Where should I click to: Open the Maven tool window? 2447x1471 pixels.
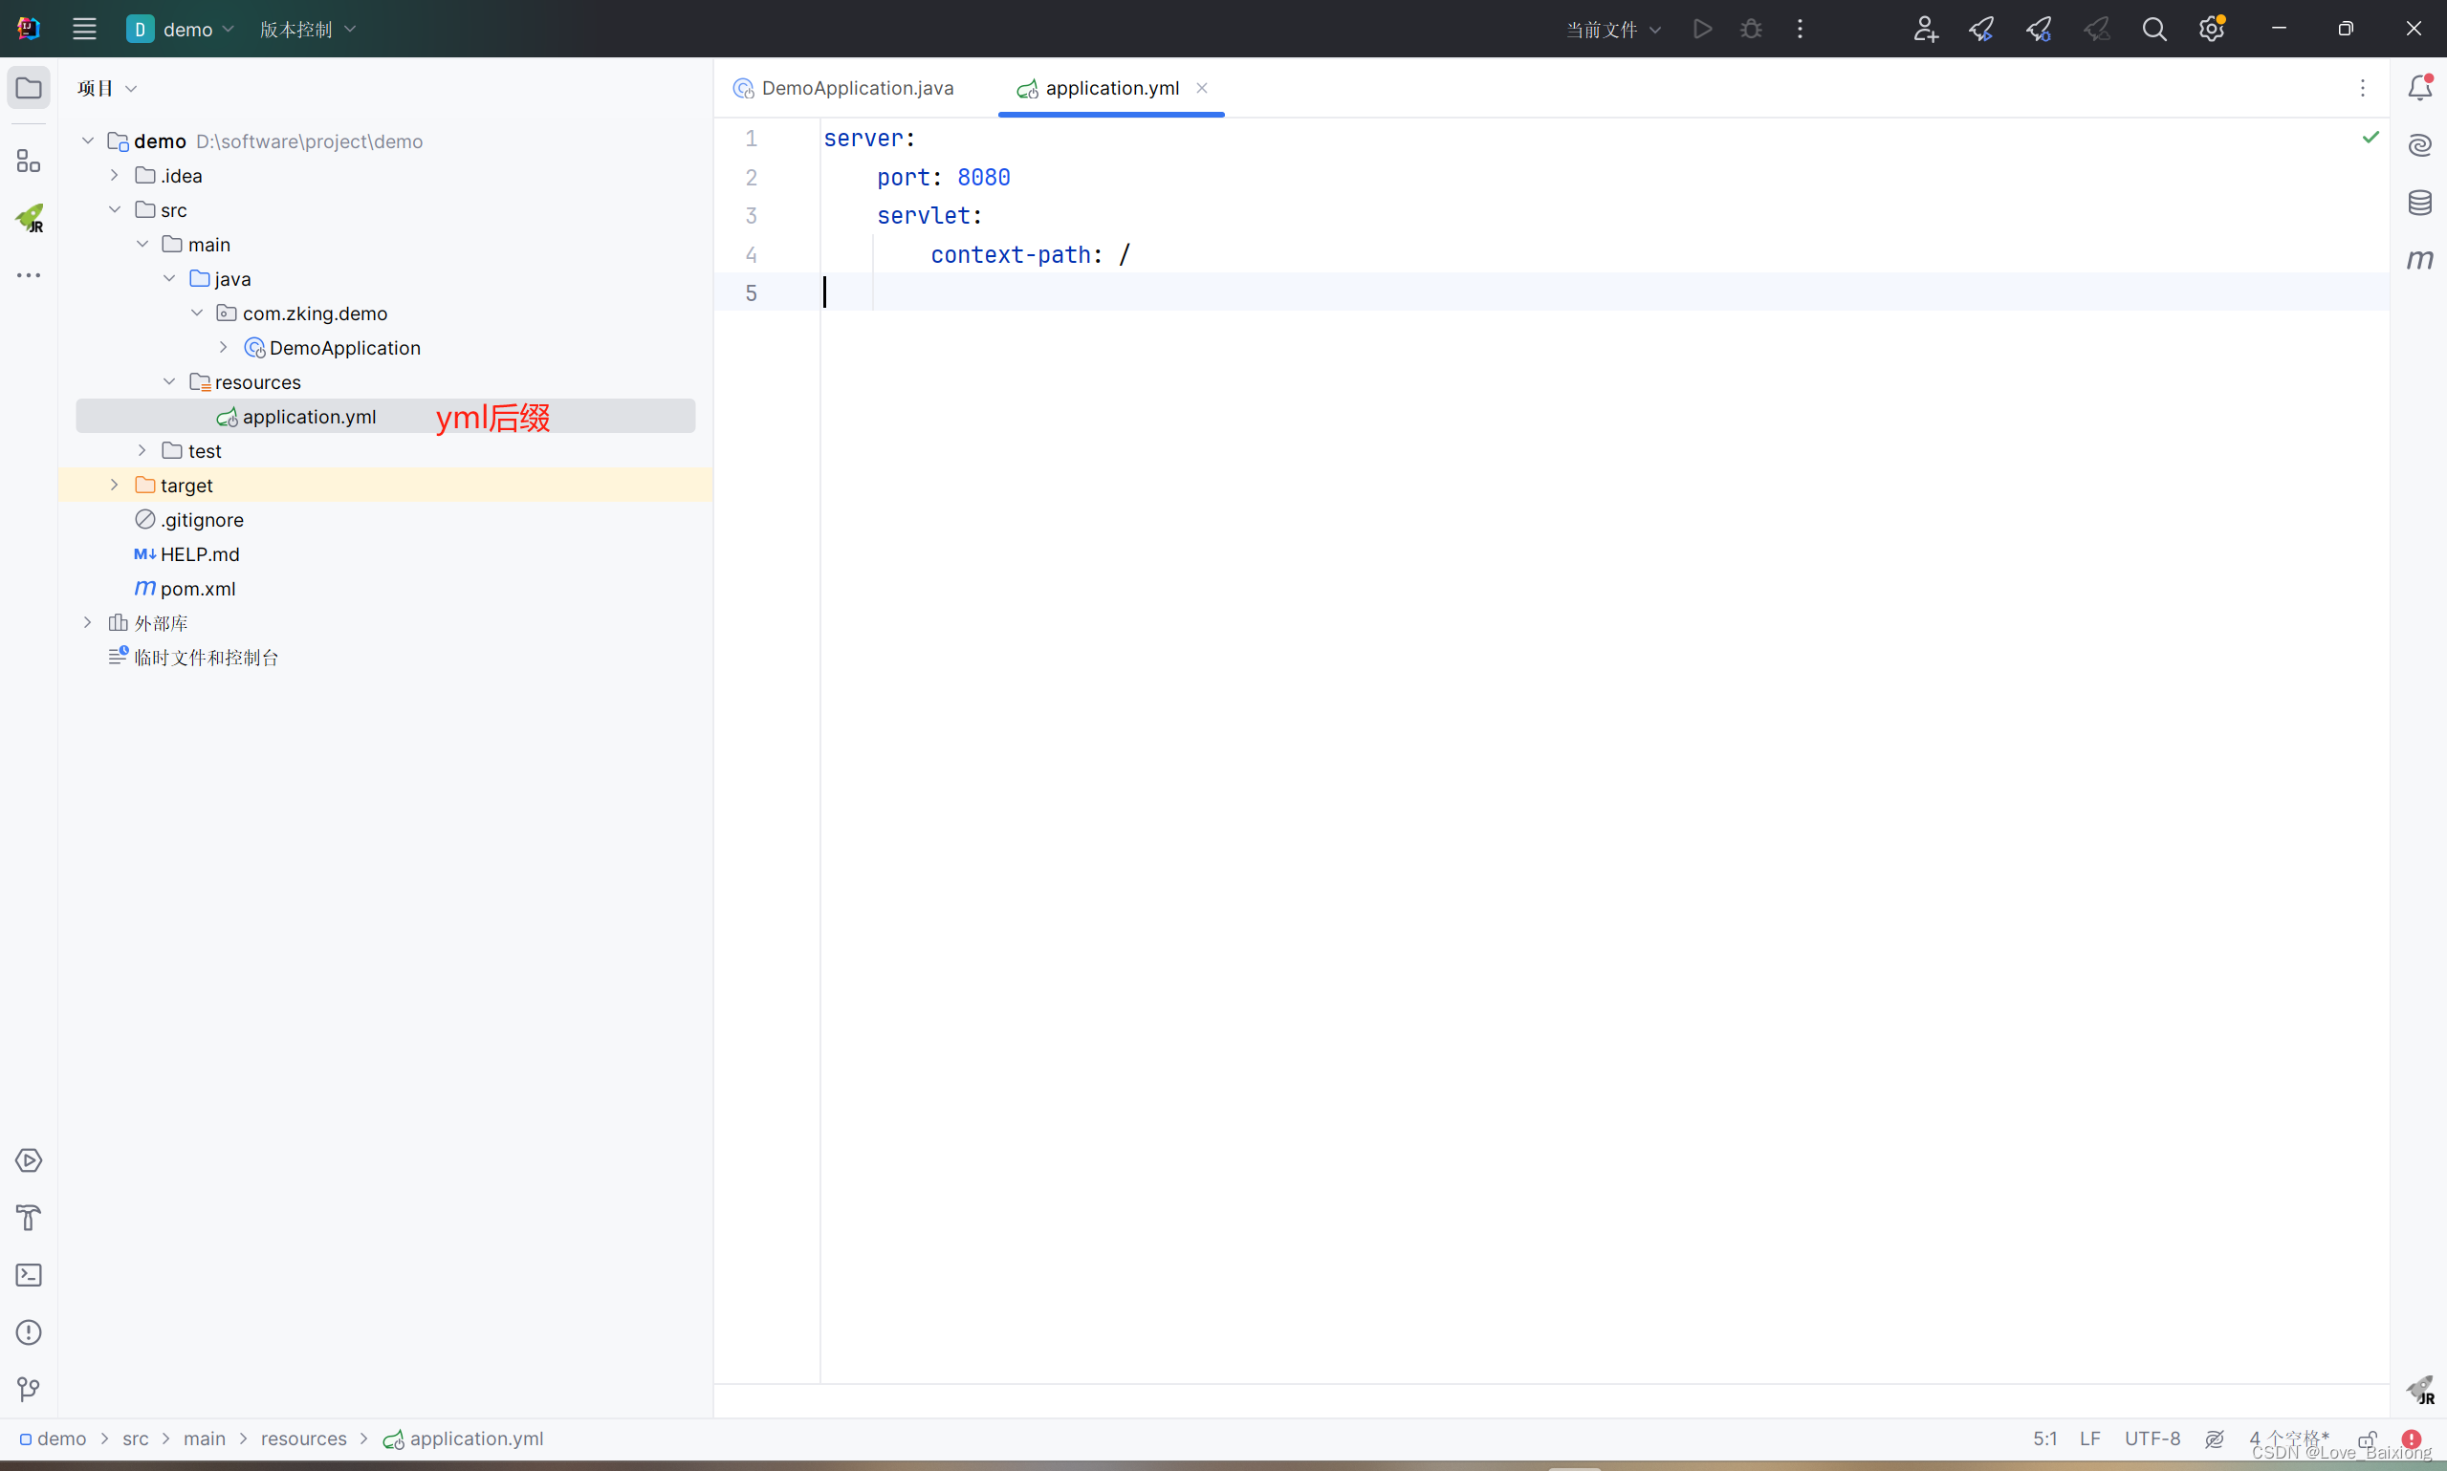coord(2419,260)
